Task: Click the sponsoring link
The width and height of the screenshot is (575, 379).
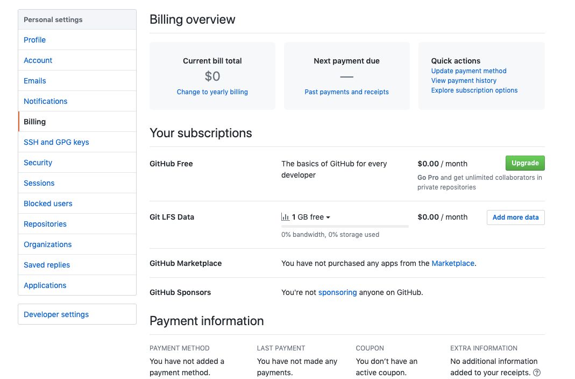Action: pos(337,292)
